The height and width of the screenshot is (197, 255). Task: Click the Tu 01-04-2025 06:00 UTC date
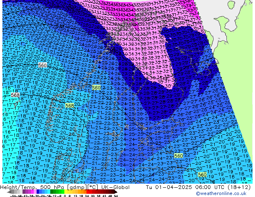pos(186,187)
